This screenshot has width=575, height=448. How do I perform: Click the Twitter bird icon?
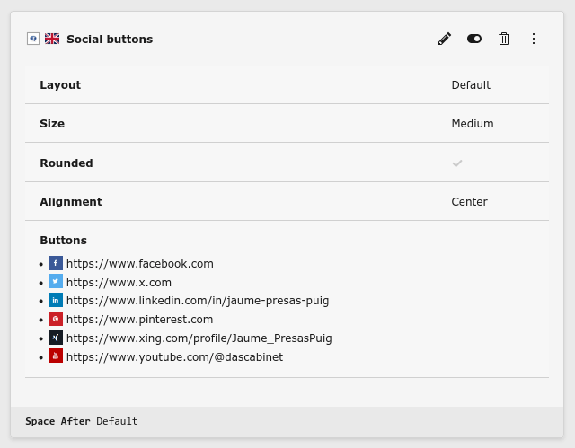(x=56, y=282)
